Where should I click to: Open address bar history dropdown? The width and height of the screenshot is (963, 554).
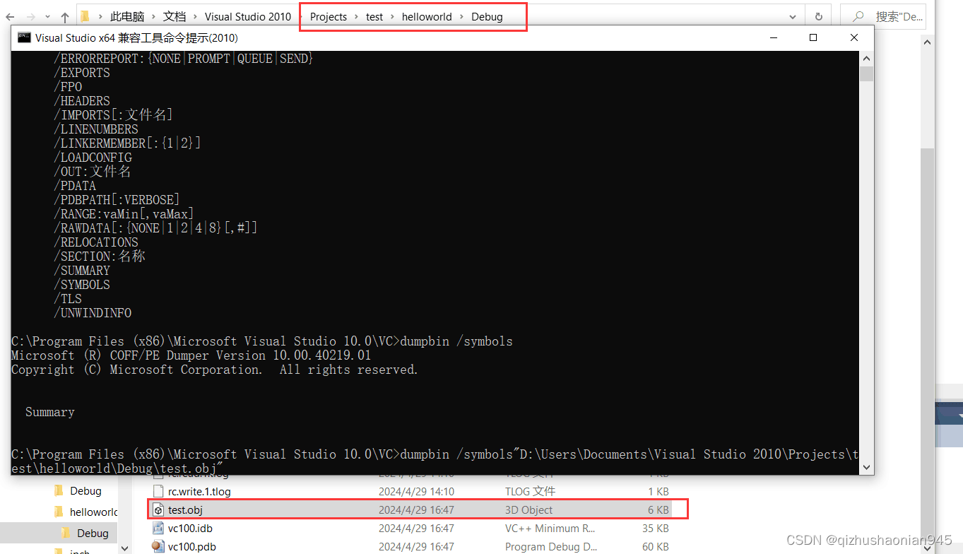(793, 16)
